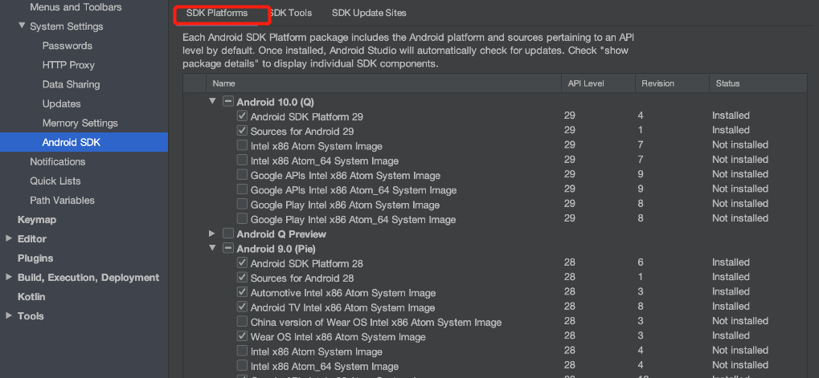The height and width of the screenshot is (378, 819).
Task: Sort table by API Level column
Action: point(585,83)
